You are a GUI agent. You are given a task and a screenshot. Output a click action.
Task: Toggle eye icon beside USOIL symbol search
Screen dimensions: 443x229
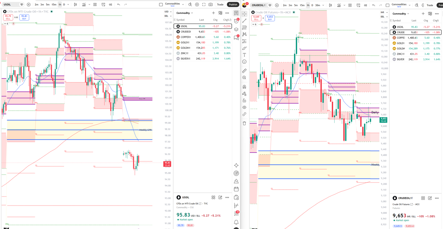(22, 4)
